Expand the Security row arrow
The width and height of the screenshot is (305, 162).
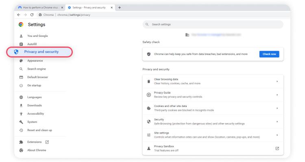coord(277,122)
